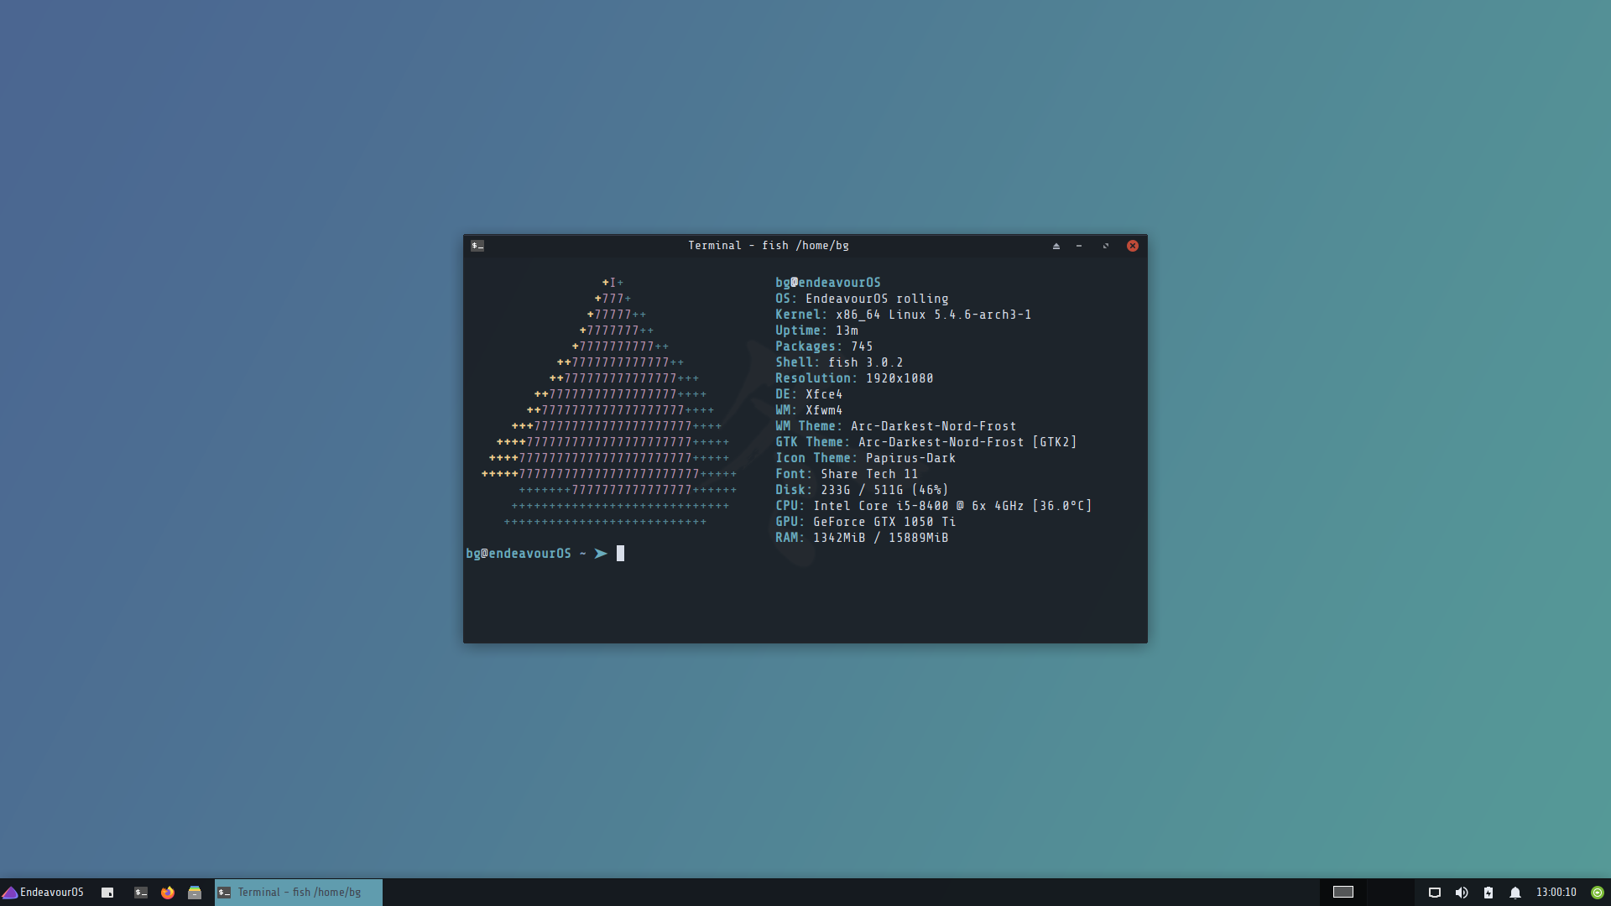Open the terminal window menu icon in the titlebar
The width and height of the screenshot is (1611, 906).
[477, 246]
